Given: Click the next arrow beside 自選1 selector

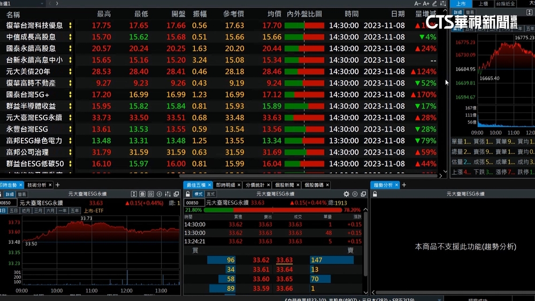Looking at the screenshot, I should (57, 4).
